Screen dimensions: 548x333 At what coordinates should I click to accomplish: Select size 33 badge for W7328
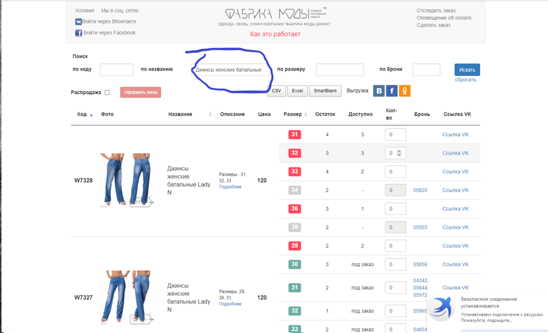coord(295,171)
